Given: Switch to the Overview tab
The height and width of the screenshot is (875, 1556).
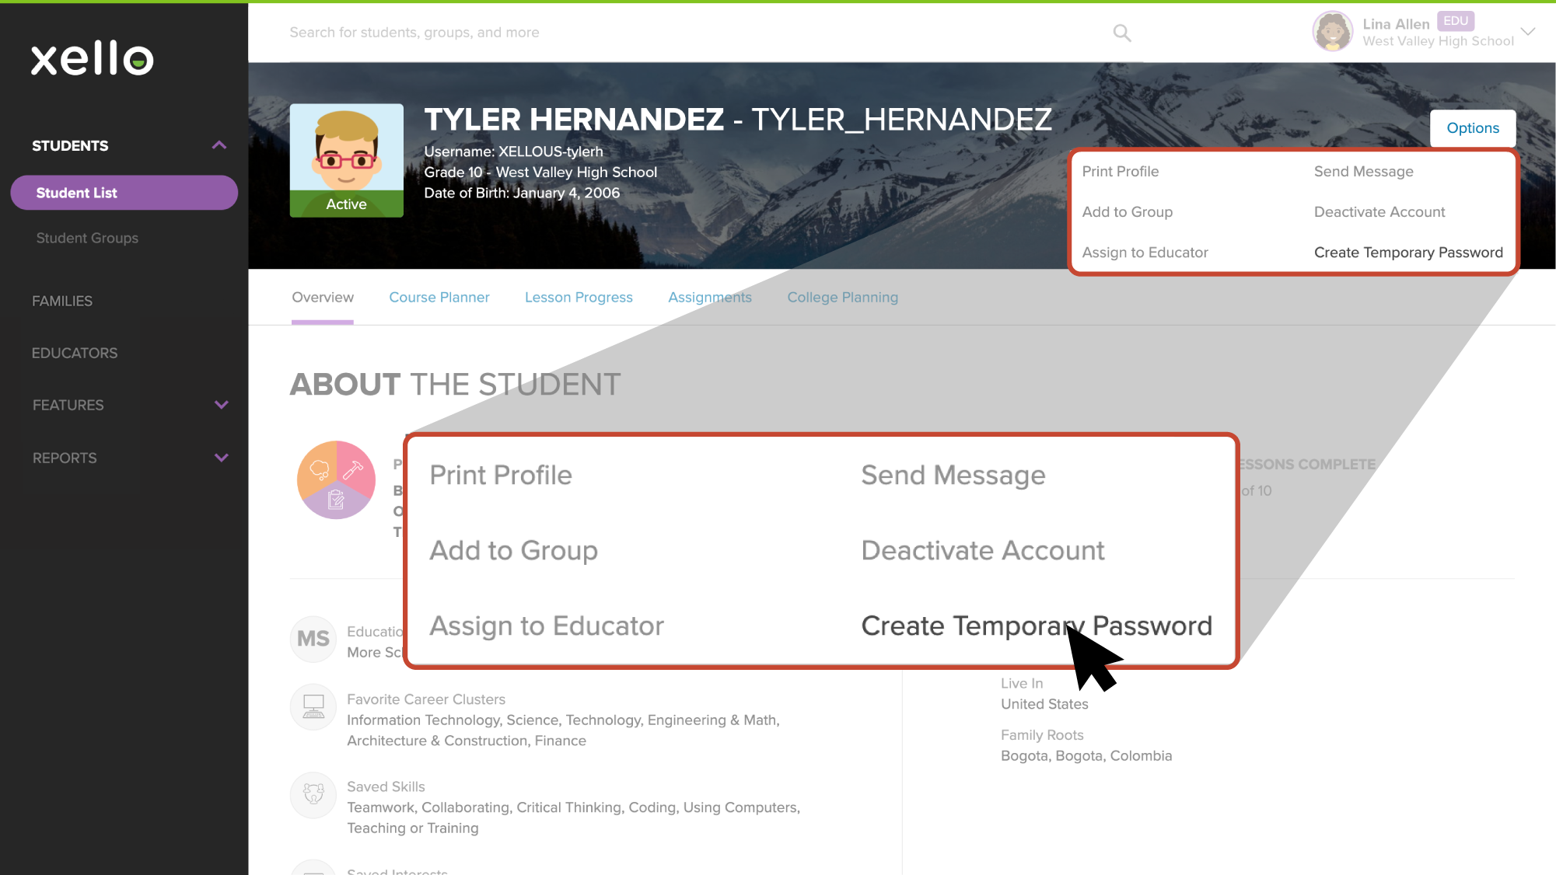Looking at the screenshot, I should [x=323, y=298].
